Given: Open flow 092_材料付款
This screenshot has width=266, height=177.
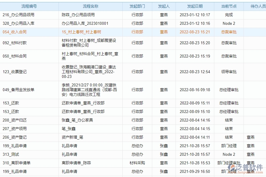Looking at the screenshot, I should (17, 43).
